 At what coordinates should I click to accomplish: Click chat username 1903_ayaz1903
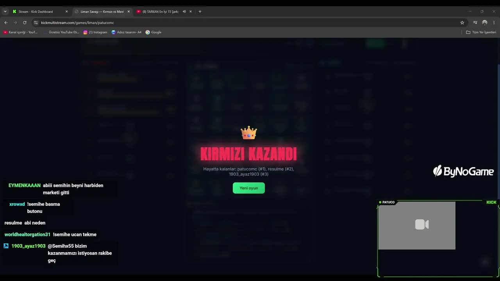[29, 246]
